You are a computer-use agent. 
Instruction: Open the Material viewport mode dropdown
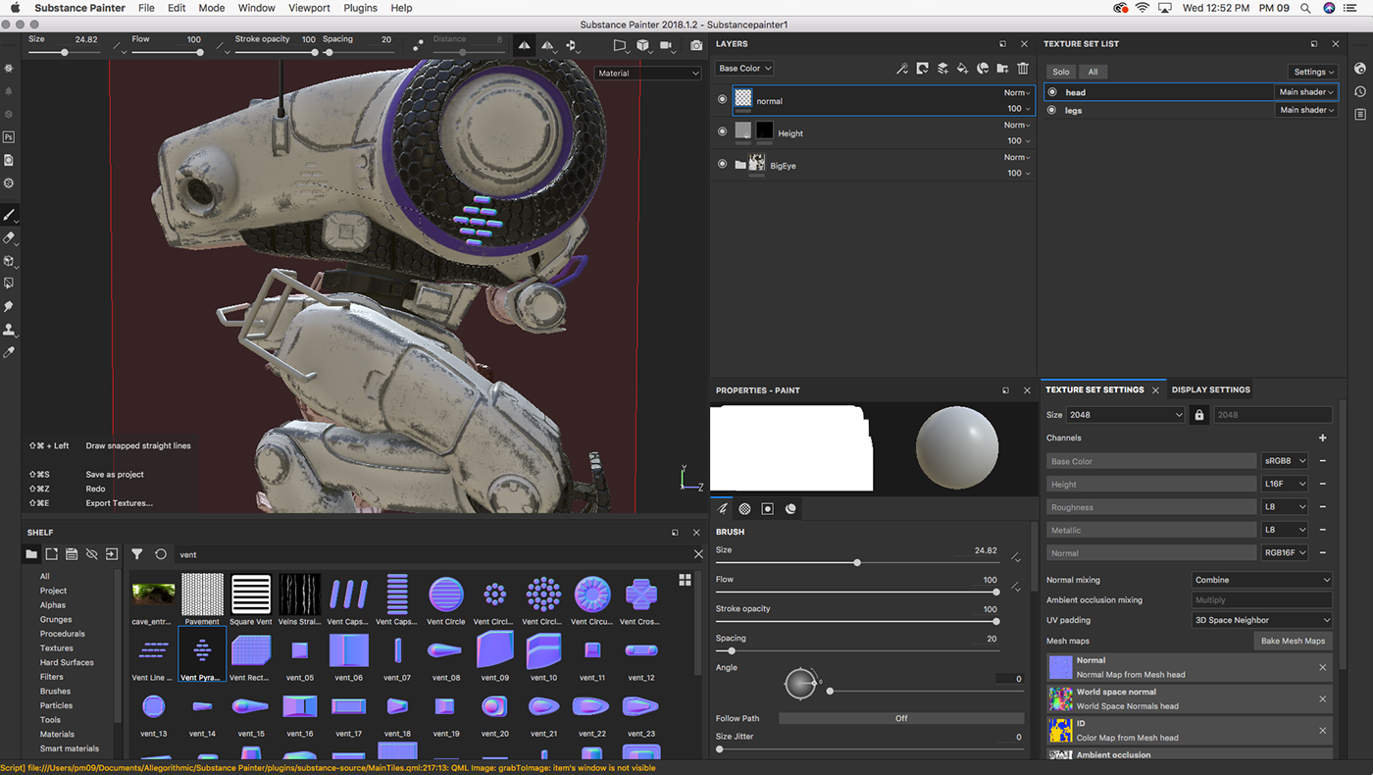tap(648, 73)
